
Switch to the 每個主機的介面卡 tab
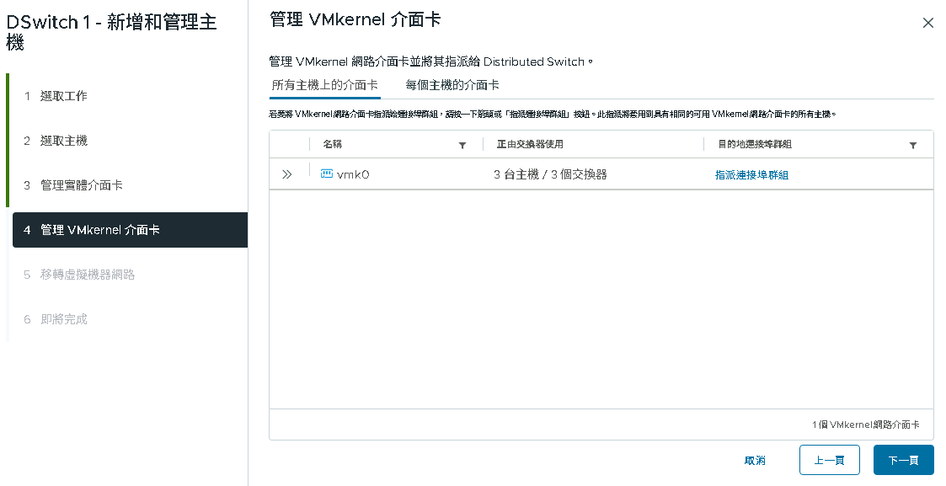[x=452, y=85]
